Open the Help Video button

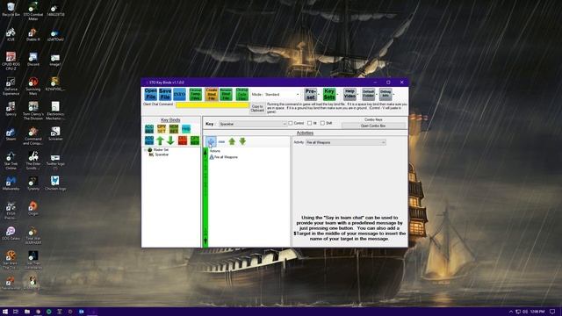[x=349, y=94]
